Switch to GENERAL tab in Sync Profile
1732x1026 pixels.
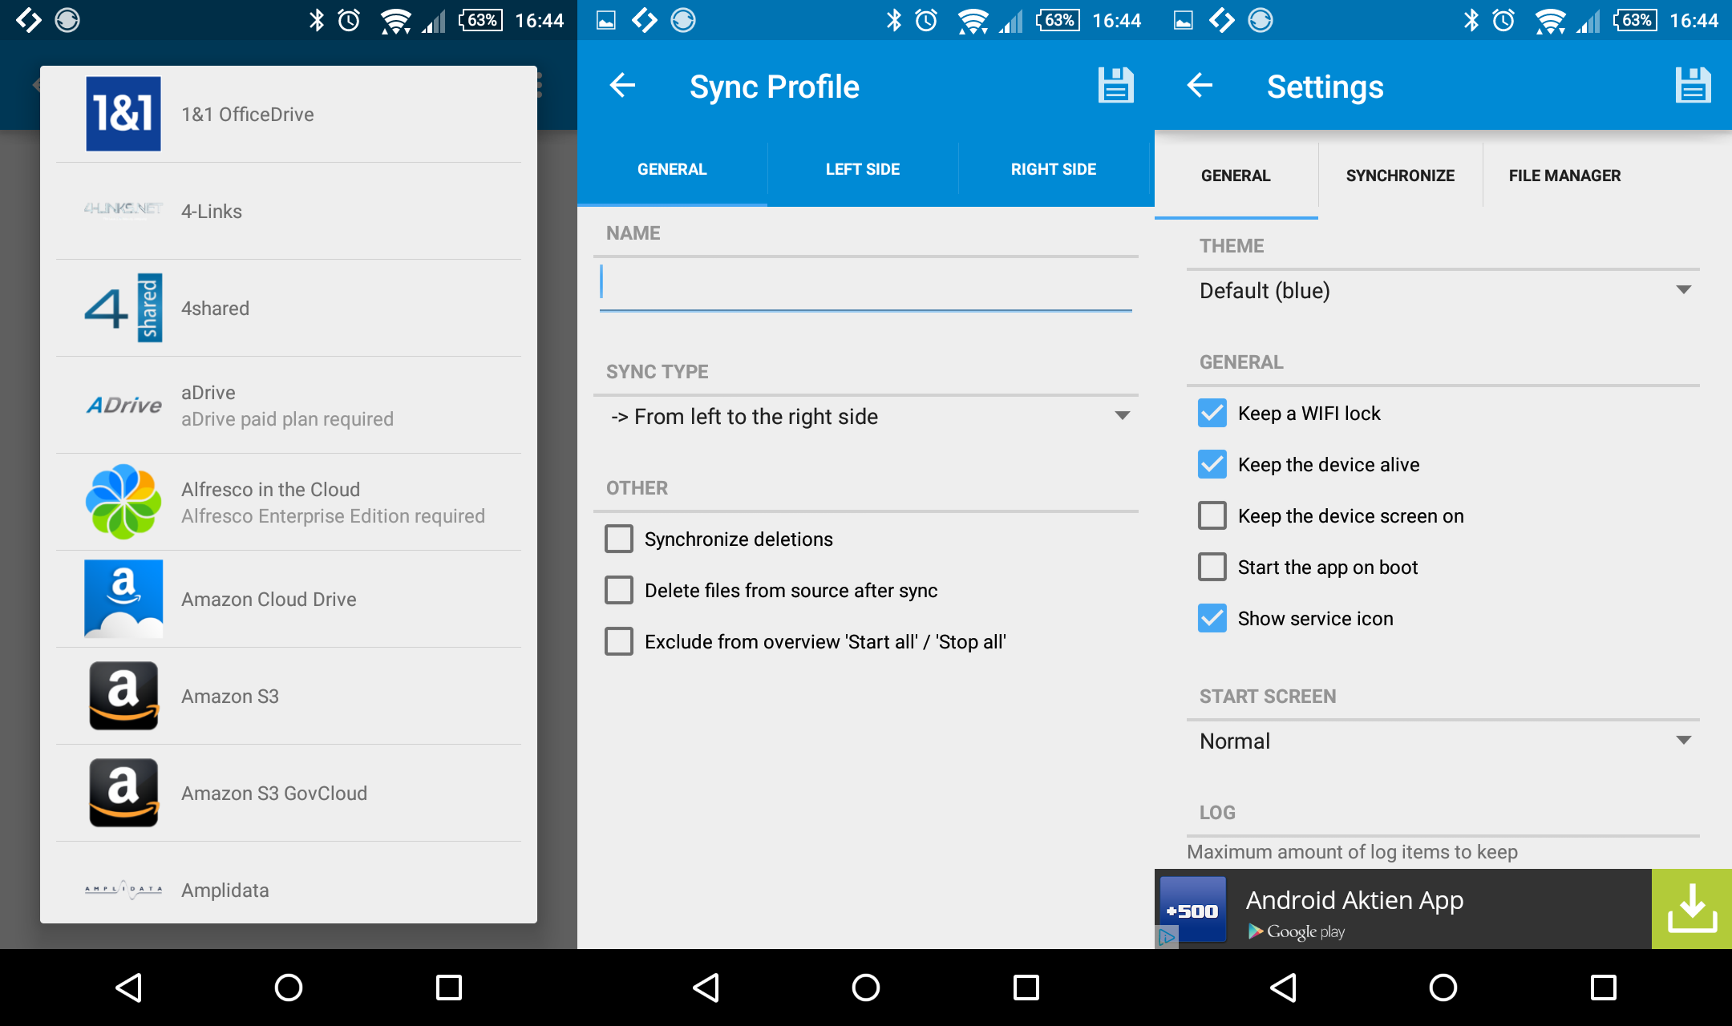pyautogui.click(x=672, y=169)
